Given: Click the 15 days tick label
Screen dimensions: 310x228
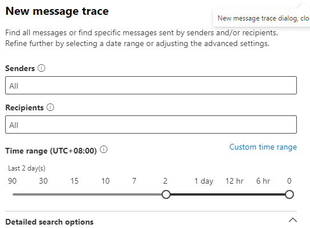Looking at the screenshot, I should [75, 181].
